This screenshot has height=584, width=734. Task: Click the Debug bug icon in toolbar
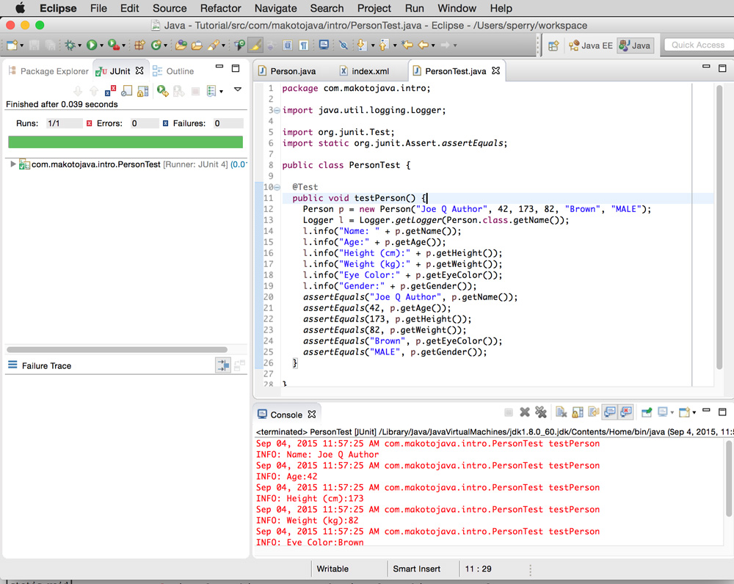point(71,45)
